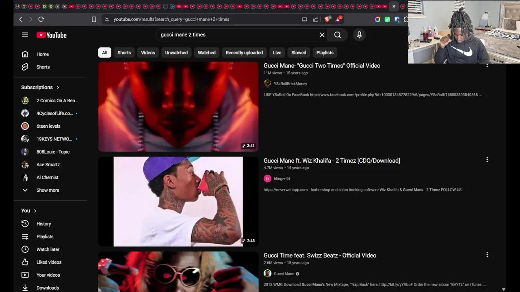The height and width of the screenshot is (292, 520).
Task: Submit search with the magnifier button
Action: click(x=338, y=35)
